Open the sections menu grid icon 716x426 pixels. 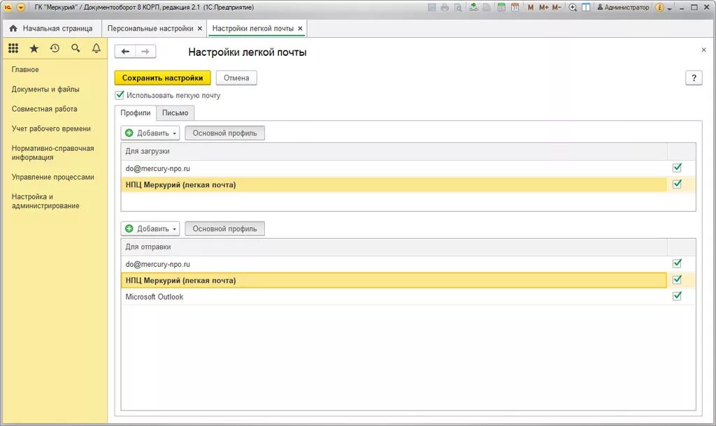(x=13, y=48)
